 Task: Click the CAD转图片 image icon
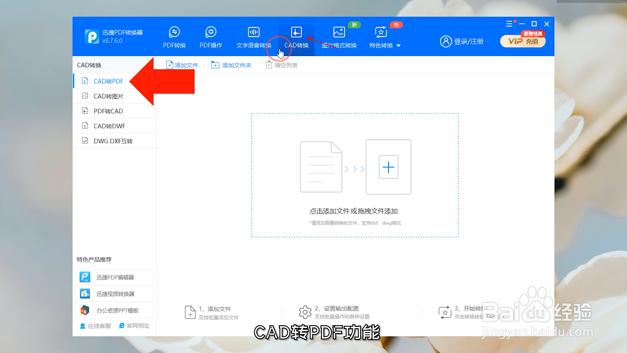(85, 96)
